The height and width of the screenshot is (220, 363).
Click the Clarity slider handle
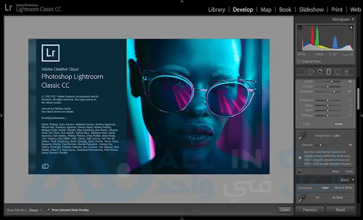coord(332,82)
